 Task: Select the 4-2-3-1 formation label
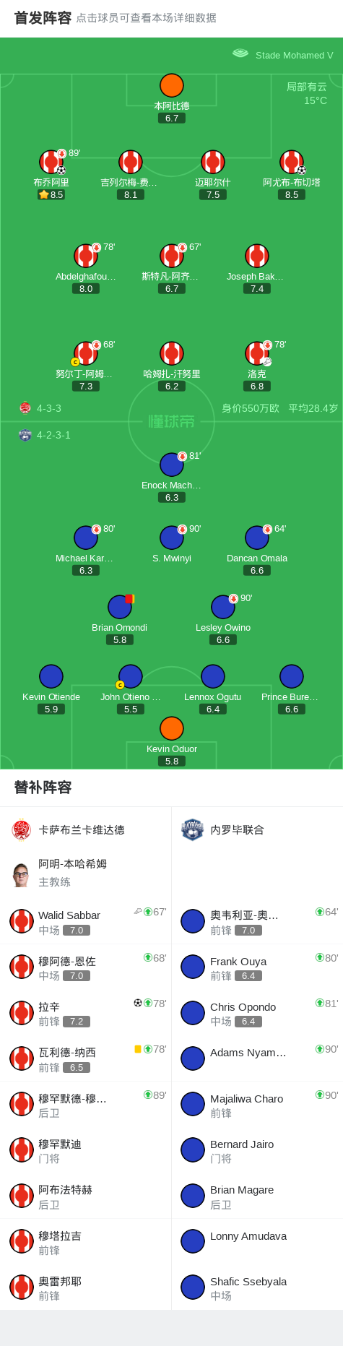53,436
